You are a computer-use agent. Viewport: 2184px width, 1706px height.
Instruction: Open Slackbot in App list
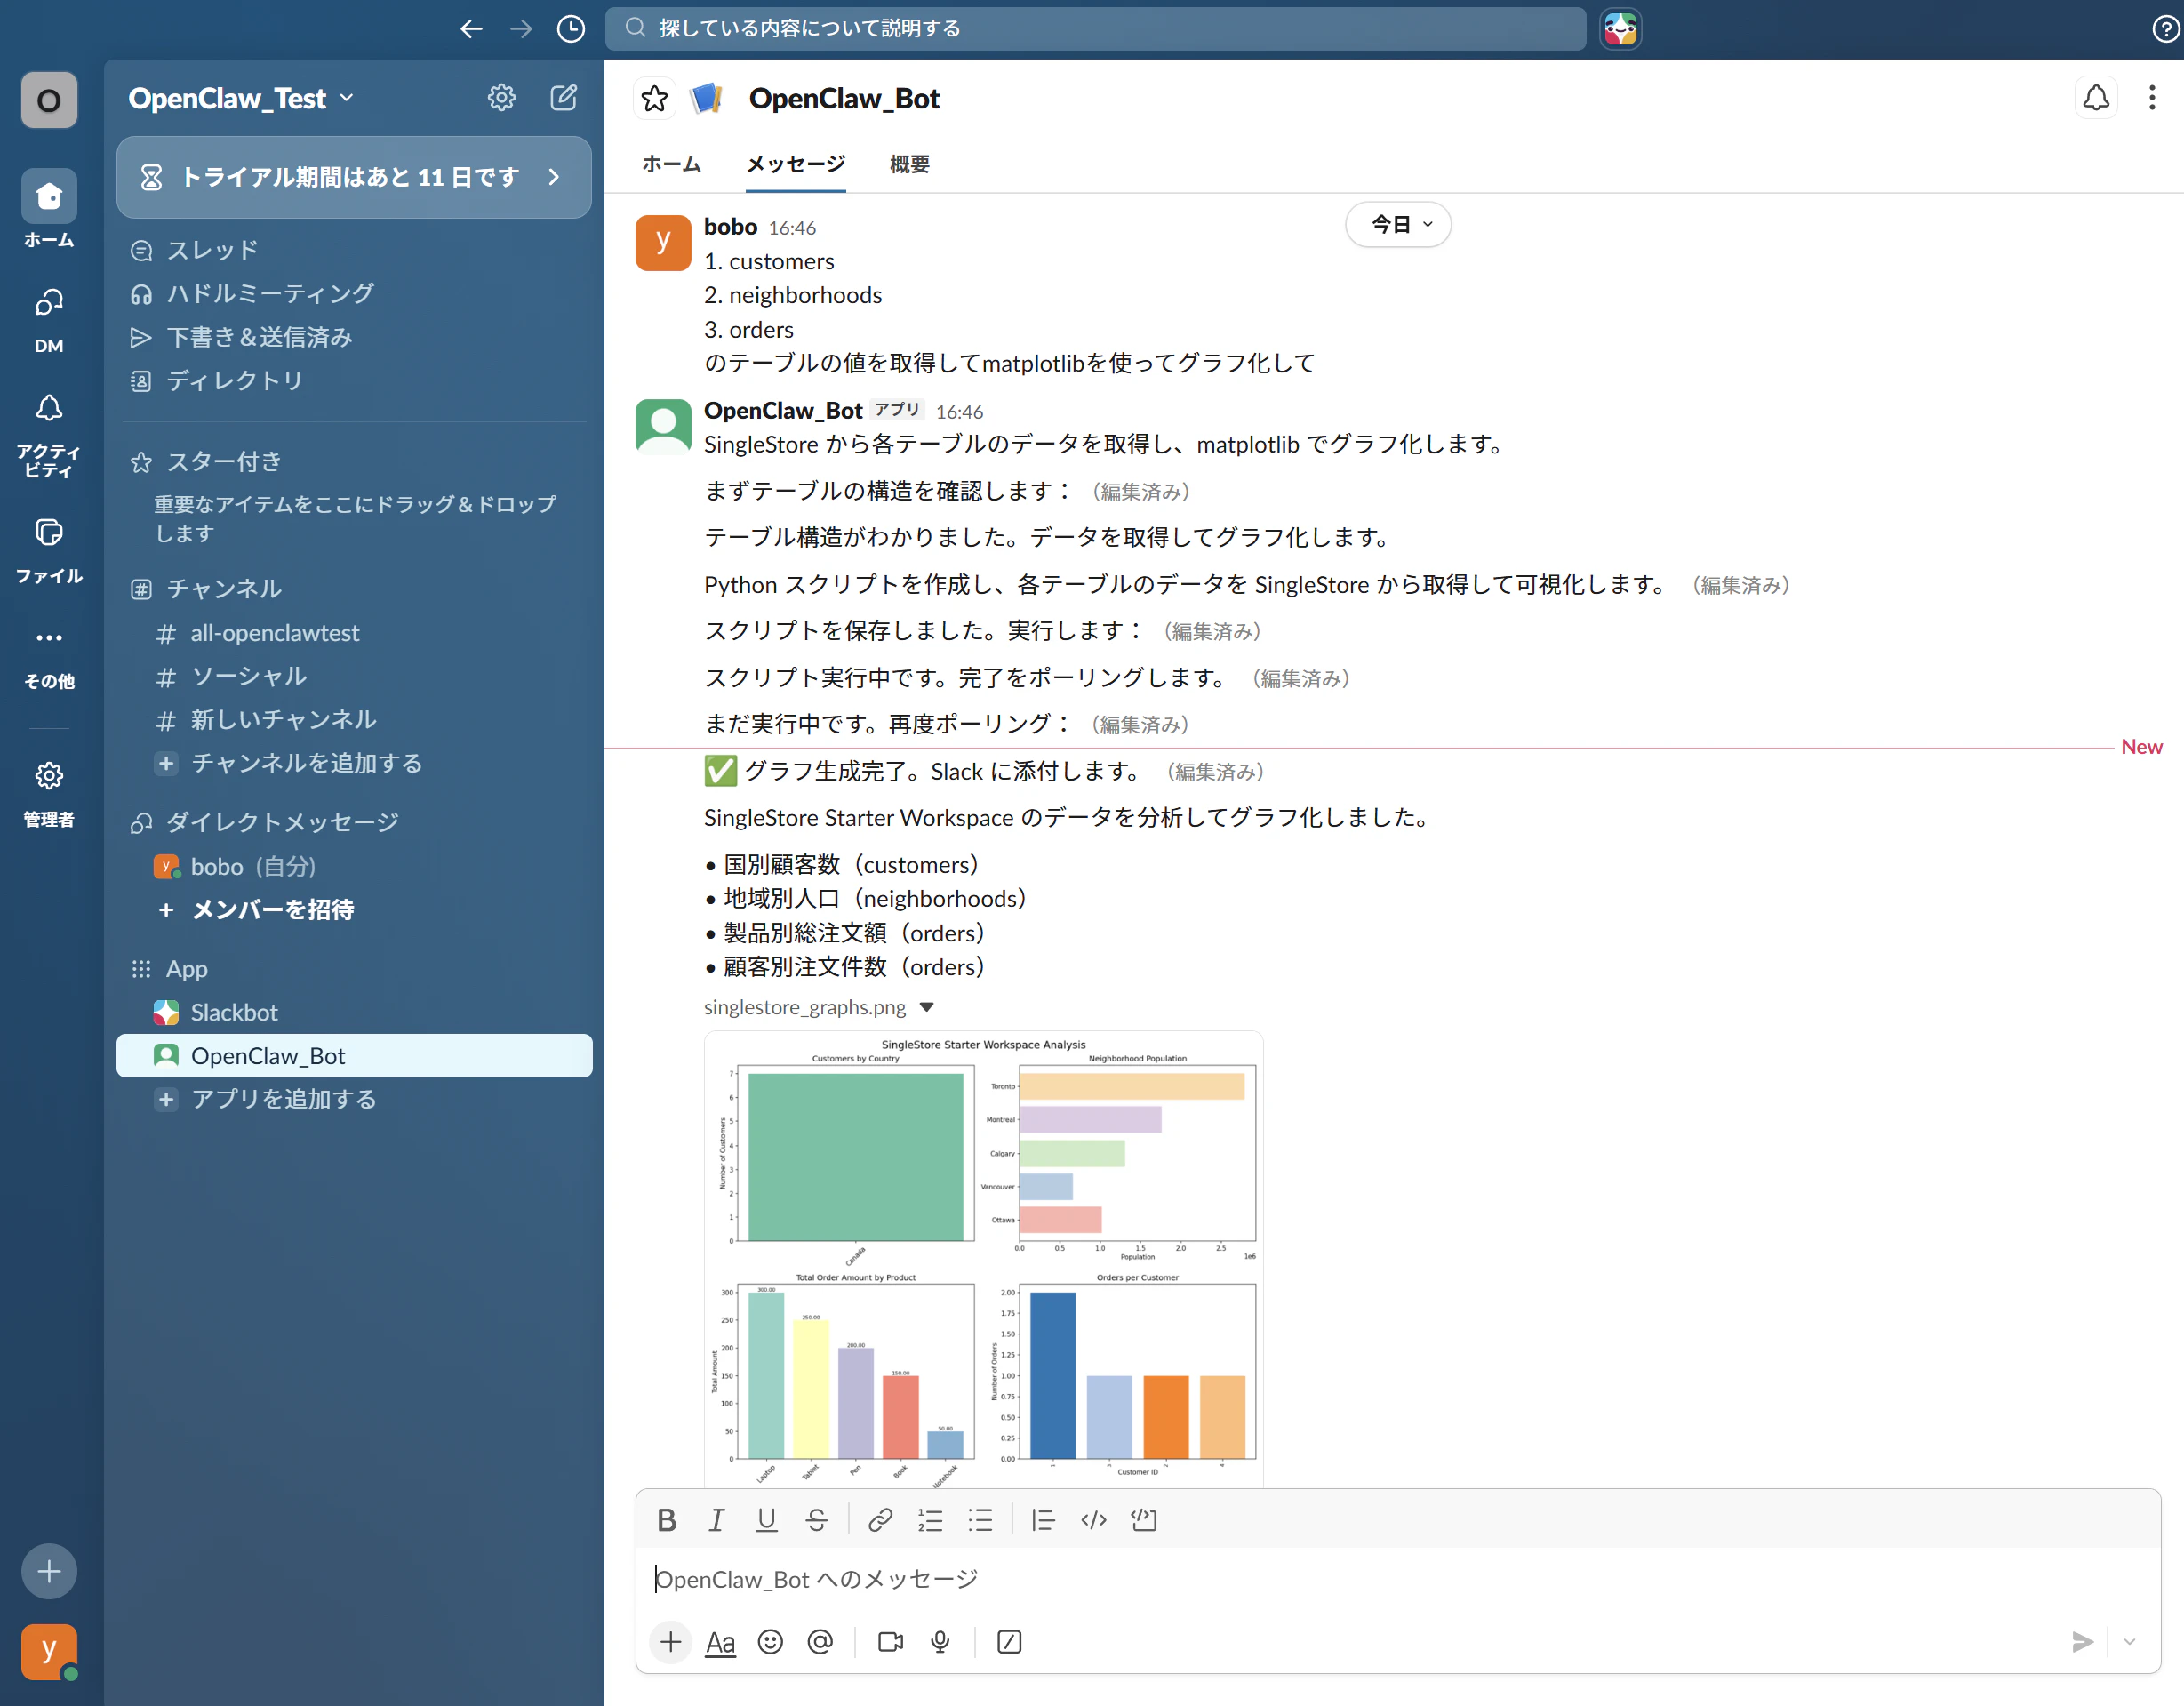pos(354,1012)
